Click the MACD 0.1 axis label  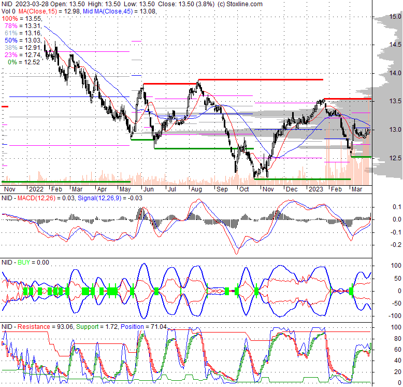click(397, 207)
